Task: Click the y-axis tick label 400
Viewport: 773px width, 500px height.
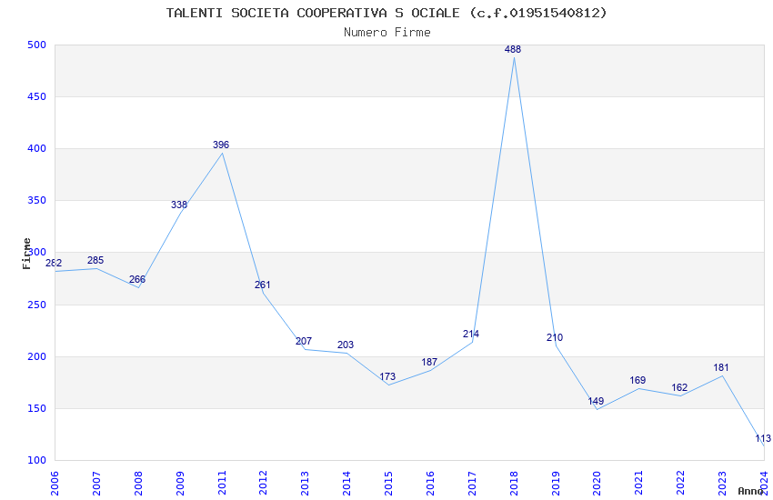Action: [x=37, y=149]
